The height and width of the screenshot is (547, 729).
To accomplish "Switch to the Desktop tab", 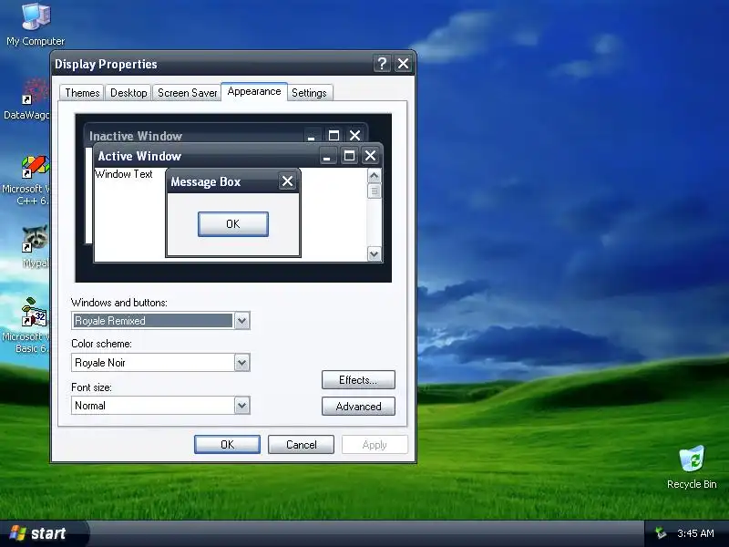I will (128, 93).
